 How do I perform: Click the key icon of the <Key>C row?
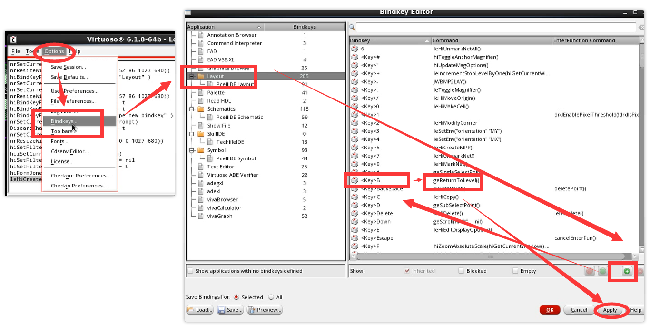(x=355, y=197)
